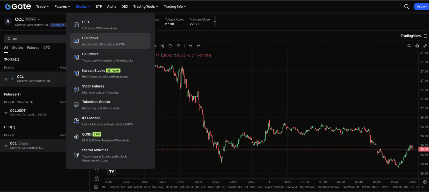Redo the chart action
The width and height of the screenshot is (429, 192).
pos(199,46)
